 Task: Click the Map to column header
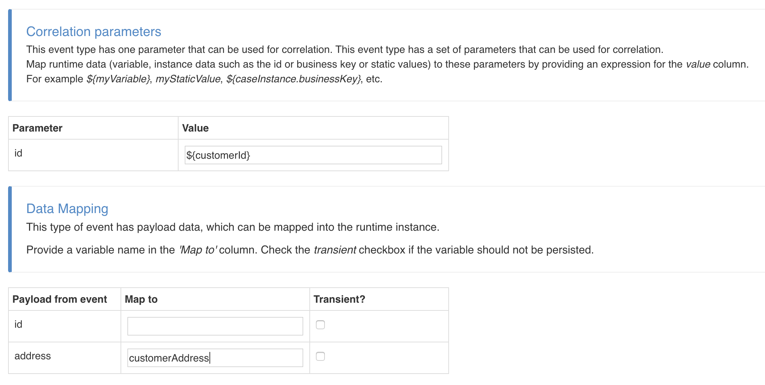141,299
